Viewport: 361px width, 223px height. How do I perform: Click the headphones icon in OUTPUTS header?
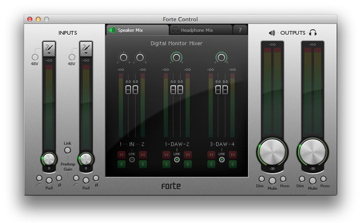[313, 33]
